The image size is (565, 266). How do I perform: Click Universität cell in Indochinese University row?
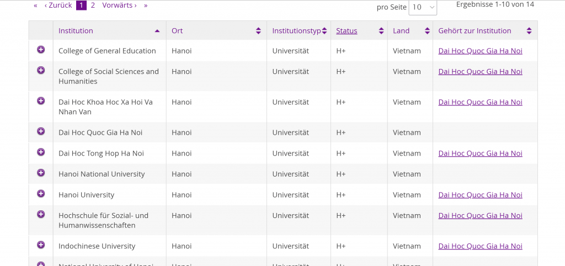[x=290, y=246]
